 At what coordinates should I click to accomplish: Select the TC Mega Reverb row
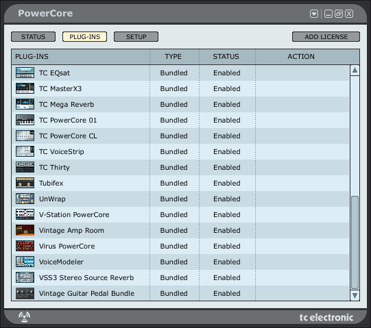(180, 104)
